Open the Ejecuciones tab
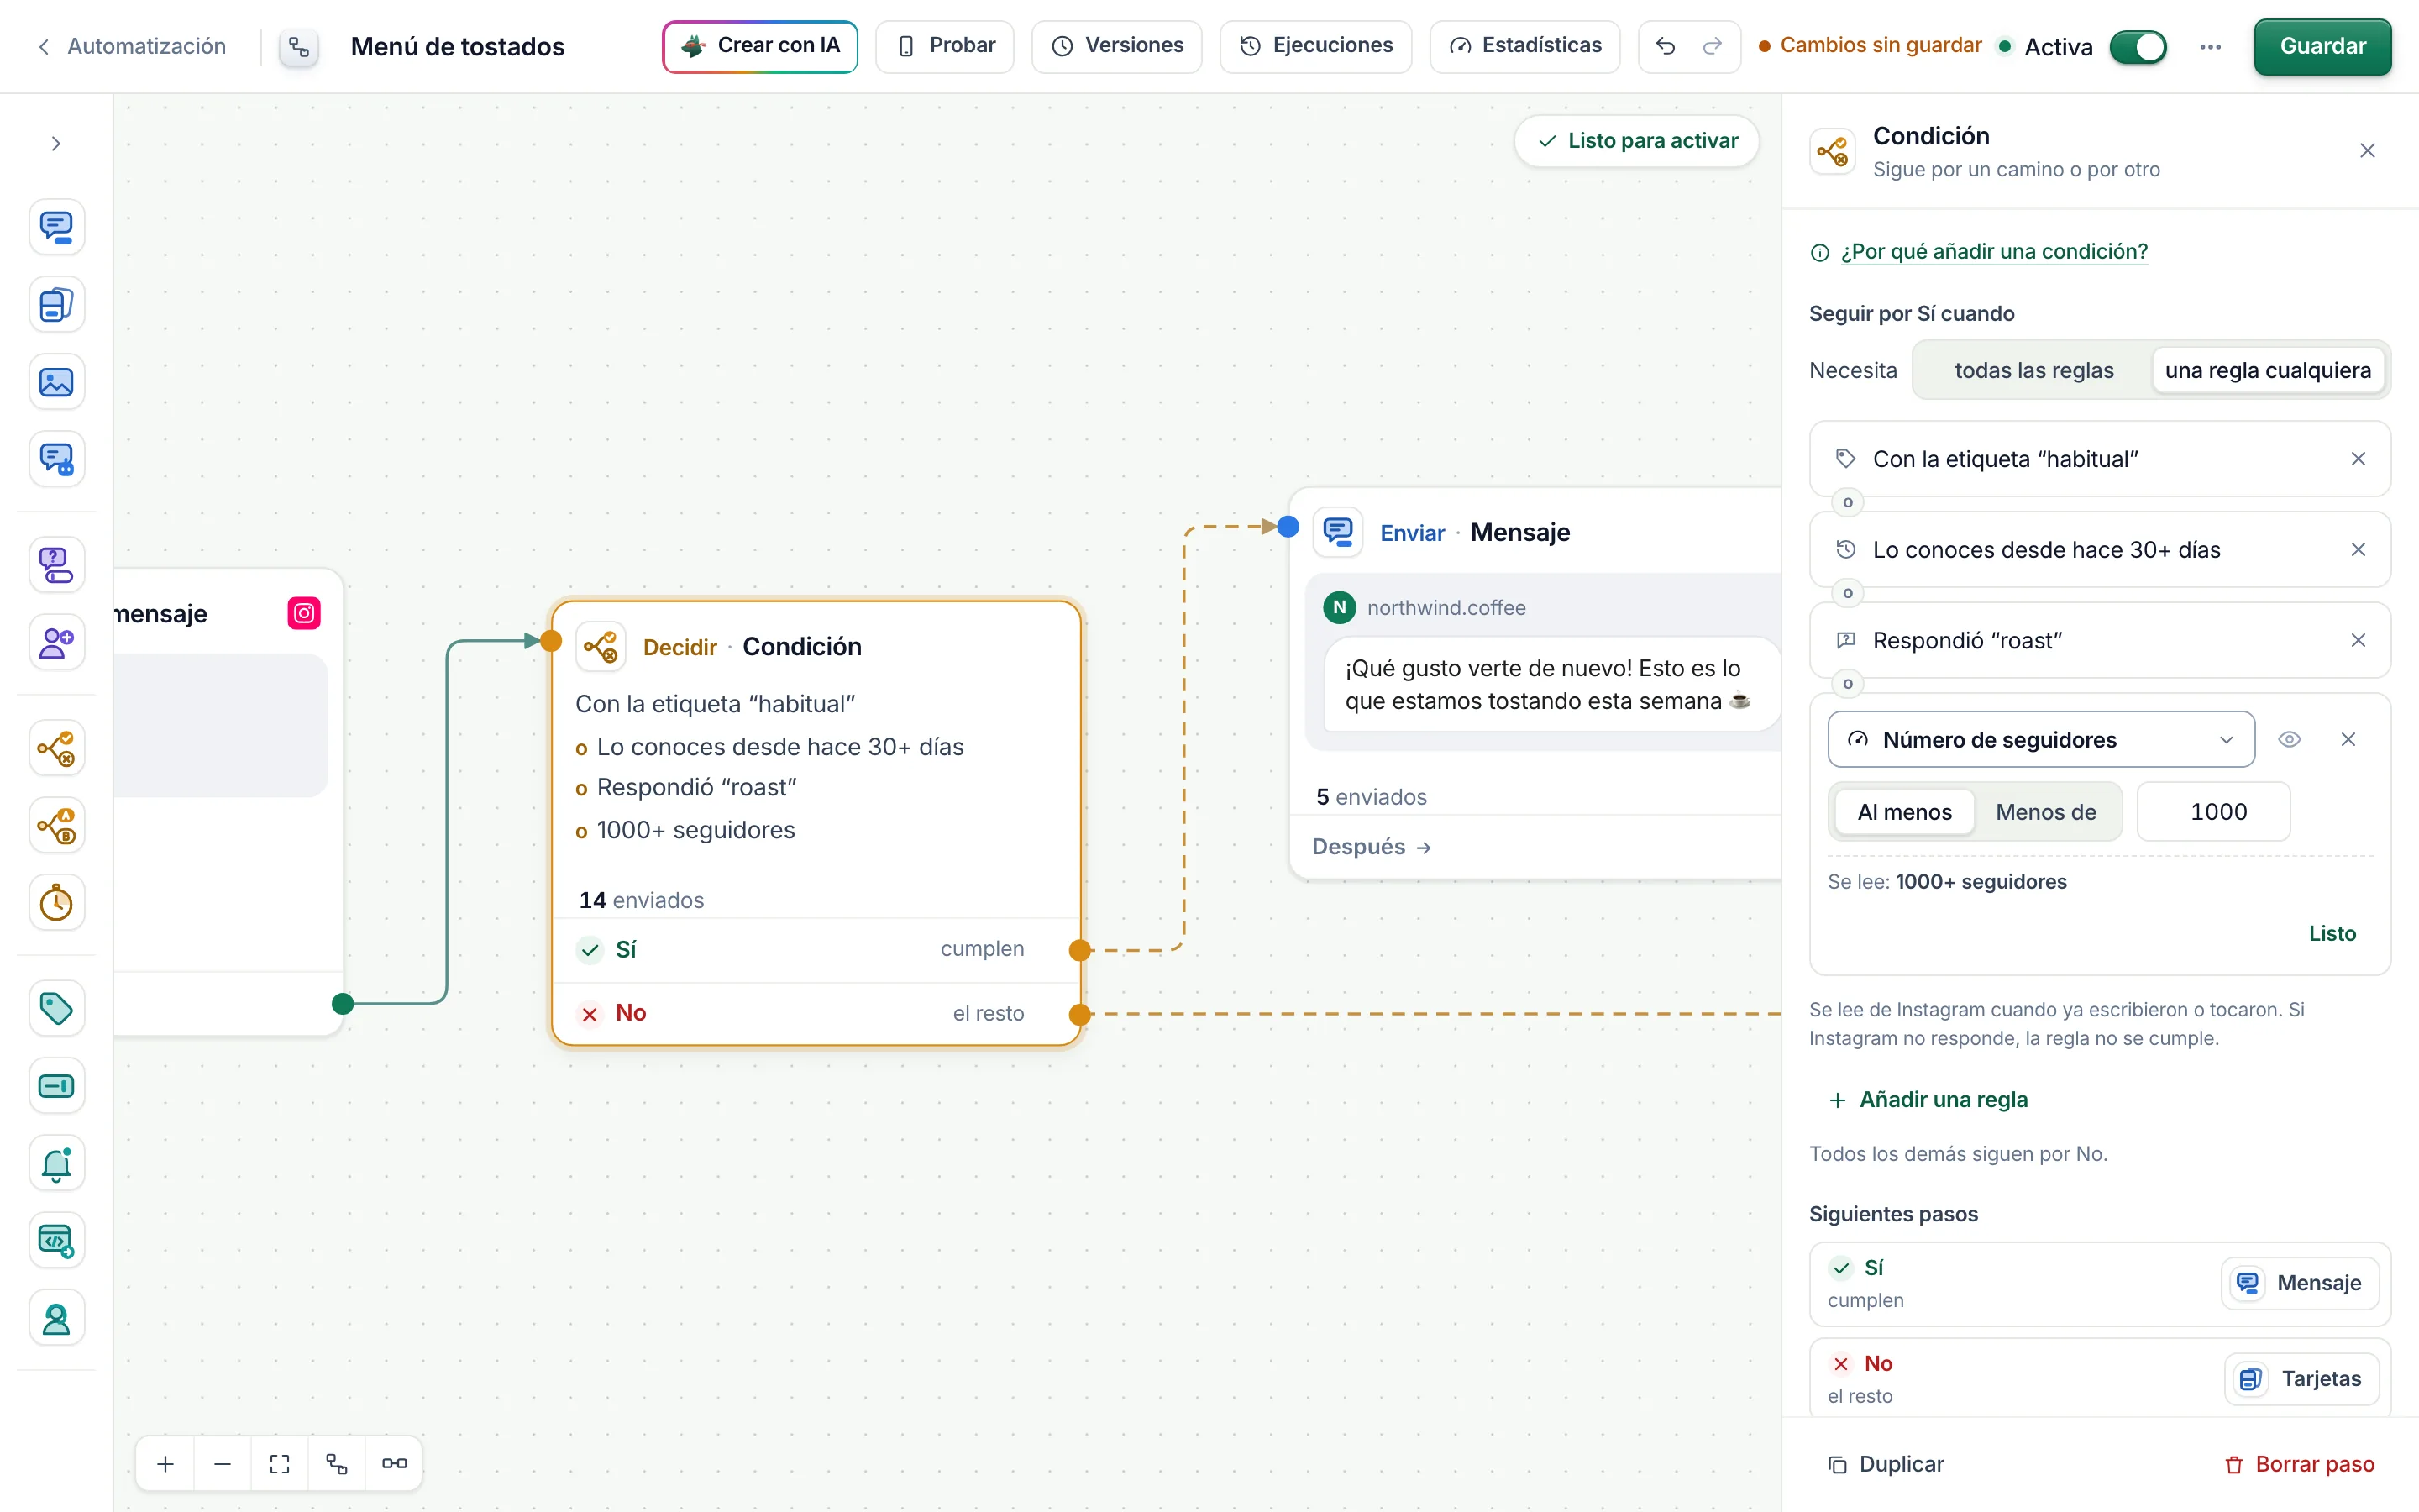Viewport: 2419px width, 1512px height. click(x=1315, y=46)
